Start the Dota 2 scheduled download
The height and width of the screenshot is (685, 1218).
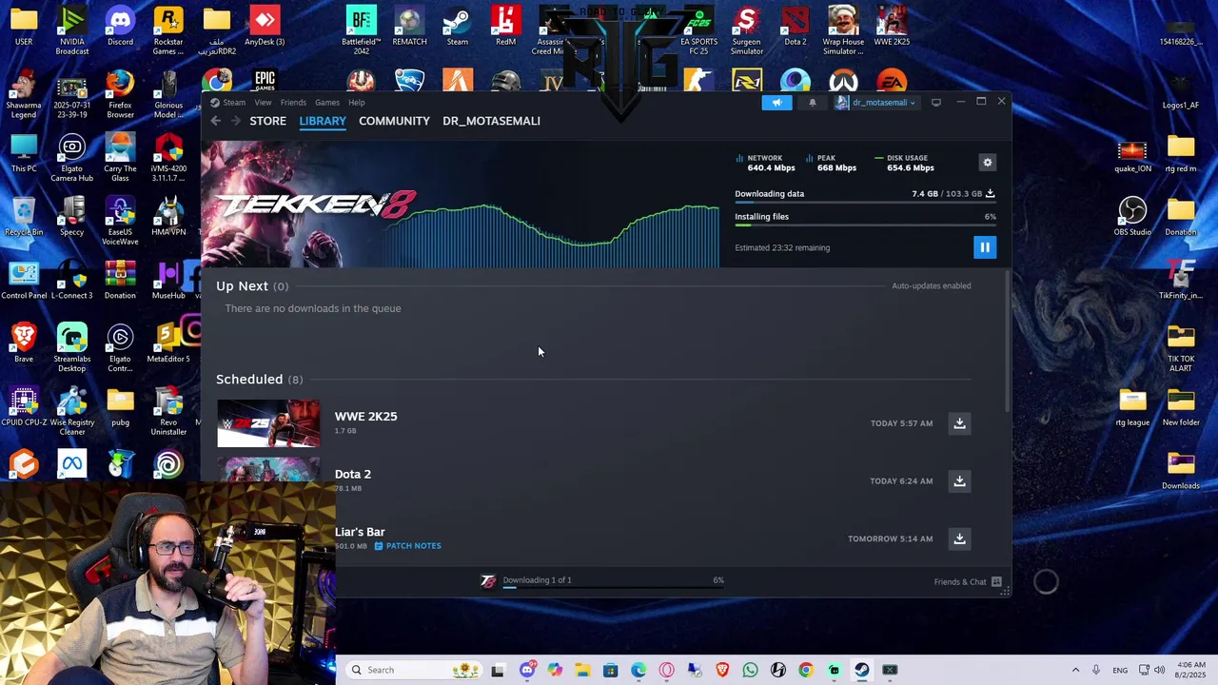click(959, 481)
